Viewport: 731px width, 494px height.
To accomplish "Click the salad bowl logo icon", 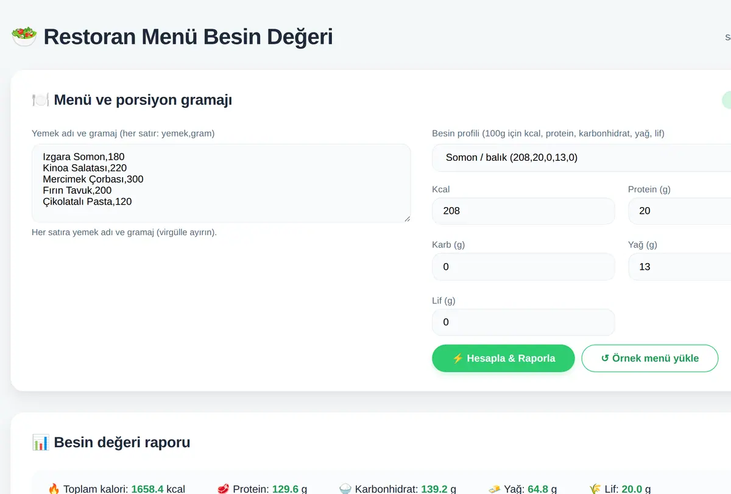I will [24, 37].
